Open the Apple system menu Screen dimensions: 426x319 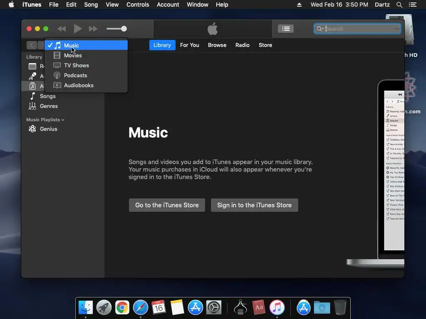[x=11, y=5]
